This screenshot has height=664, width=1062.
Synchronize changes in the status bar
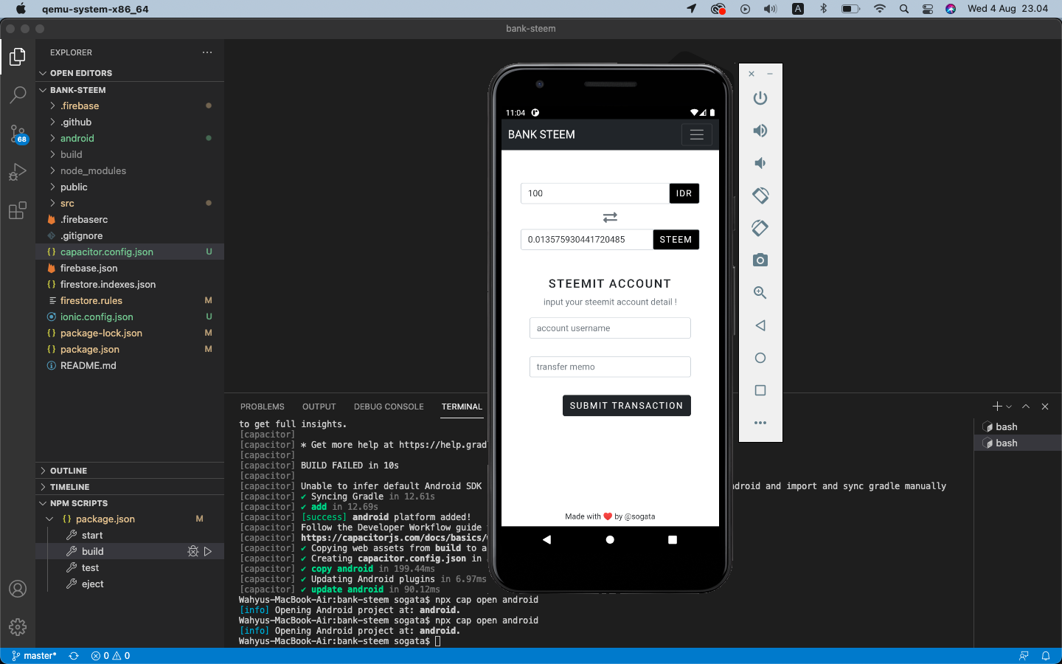(x=74, y=656)
